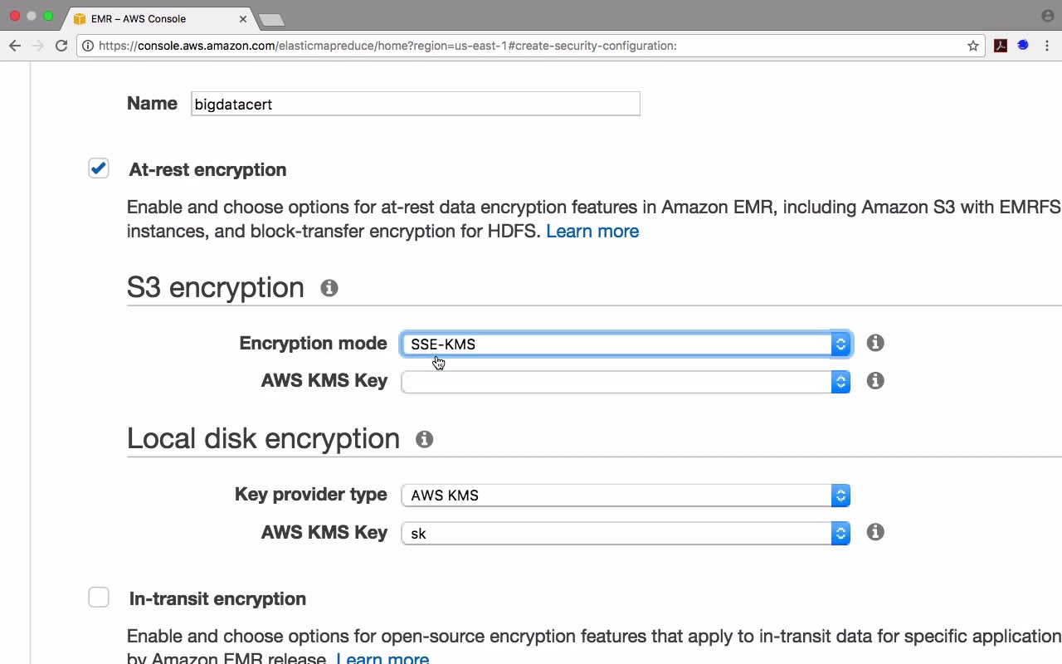Click info icon beside the sk key dropdown
The image size is (1062, 664).
pyautogui.click(x=875, y=532)
